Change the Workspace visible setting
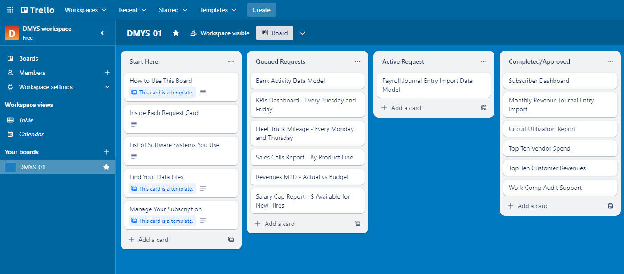The width and height of the screenshot is (624, 274). coord(220,33)
